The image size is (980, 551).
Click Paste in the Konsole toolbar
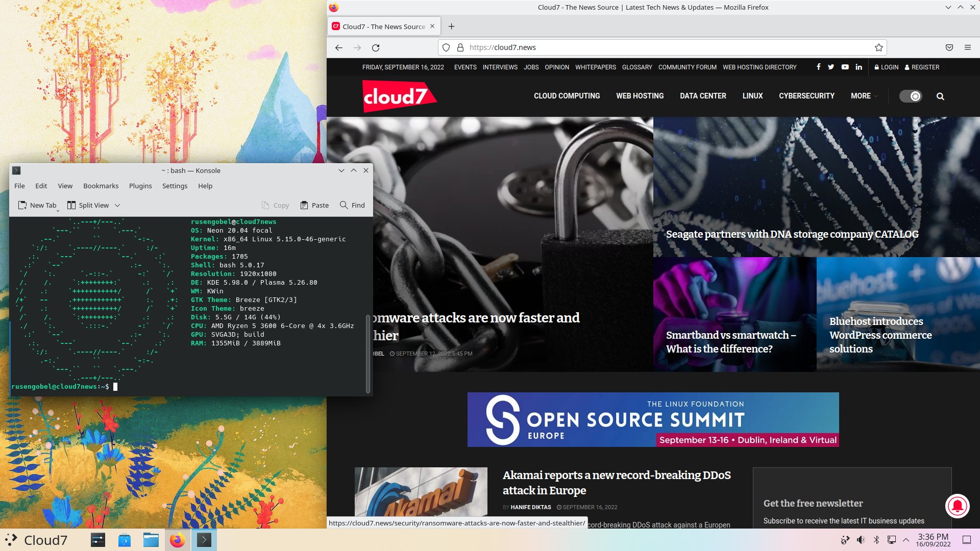coord(314,205)
